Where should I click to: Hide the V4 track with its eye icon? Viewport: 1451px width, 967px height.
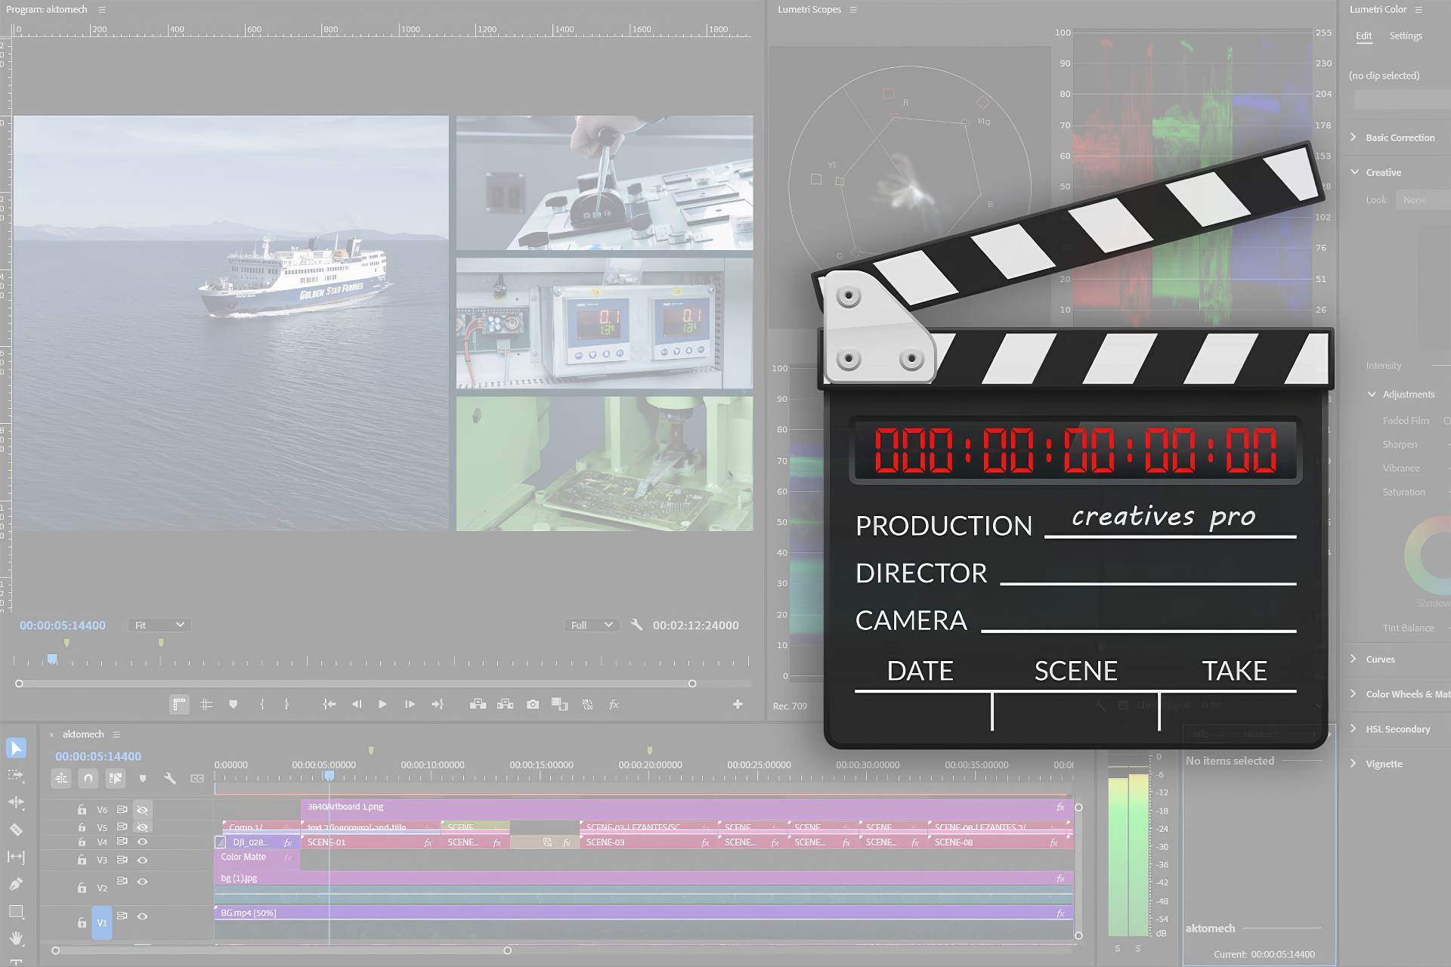click(144, 842)
